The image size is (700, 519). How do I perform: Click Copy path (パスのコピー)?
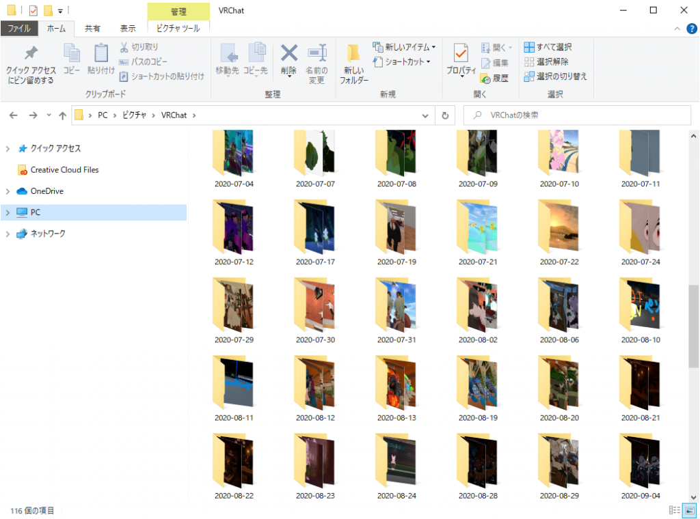(x=144, y=61)
